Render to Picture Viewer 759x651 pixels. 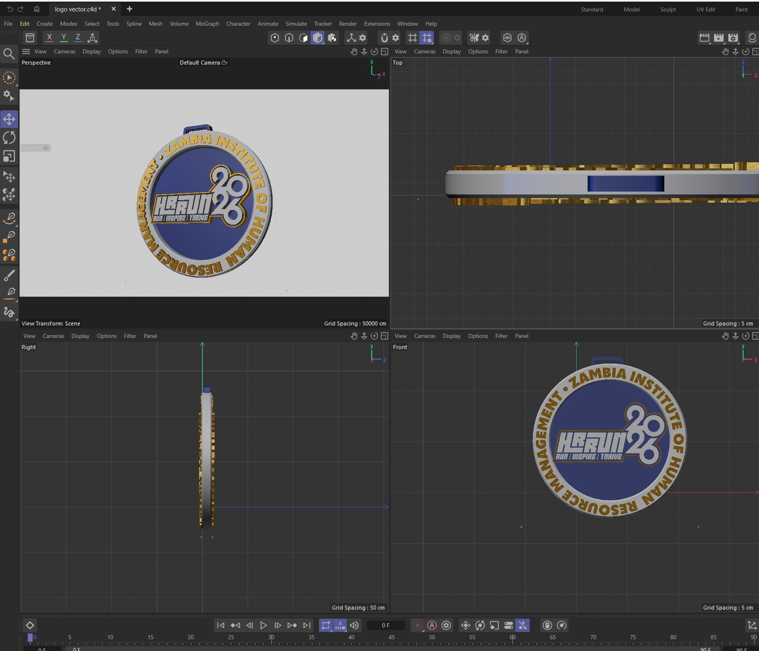[x=719, y=38]
